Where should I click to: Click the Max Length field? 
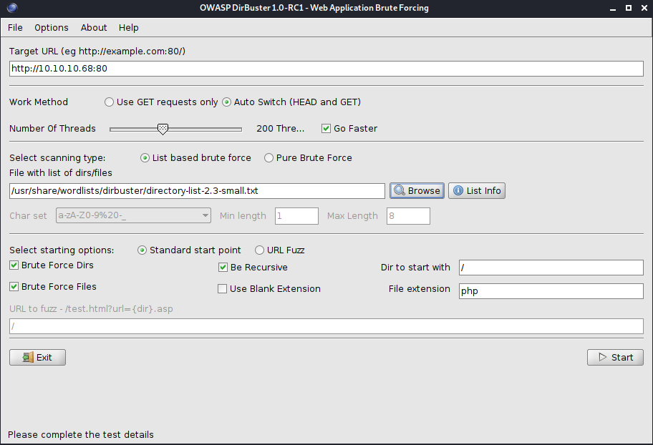pyautogui.click(x=408, y=216)
